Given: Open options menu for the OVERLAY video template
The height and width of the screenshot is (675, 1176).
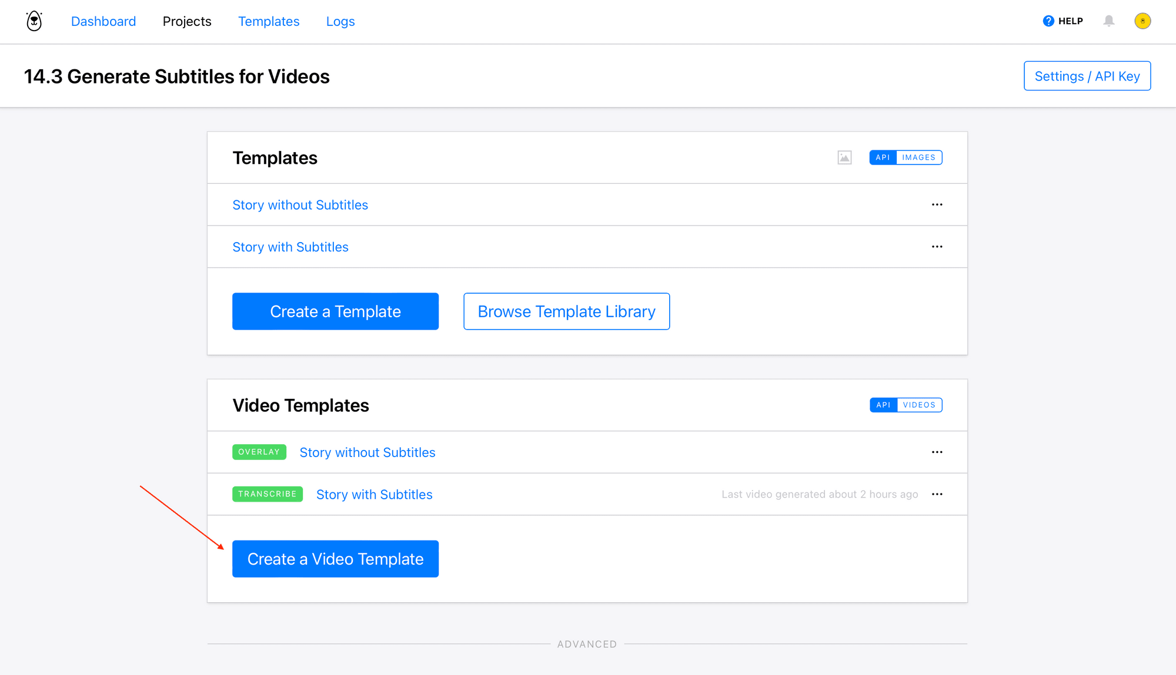Looking at the screenshot, I should coord(937,452).
